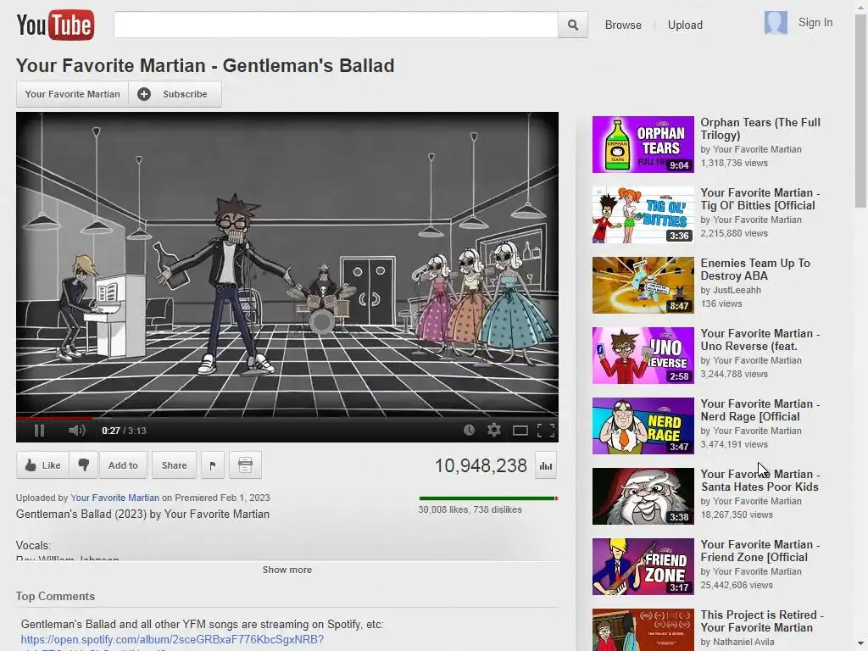Click the Tig Ol' Bitties [Official title
This screenshot has height=651, width=868.
click(759, 198)
